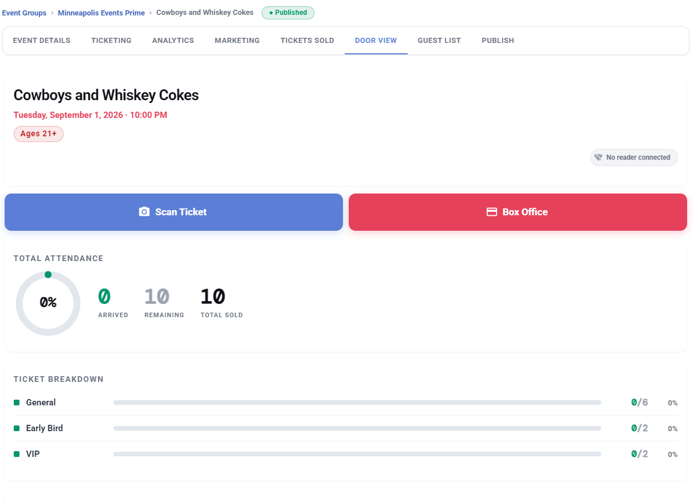Open the Box Office button
694x501 pixels.
click(518, 212)
